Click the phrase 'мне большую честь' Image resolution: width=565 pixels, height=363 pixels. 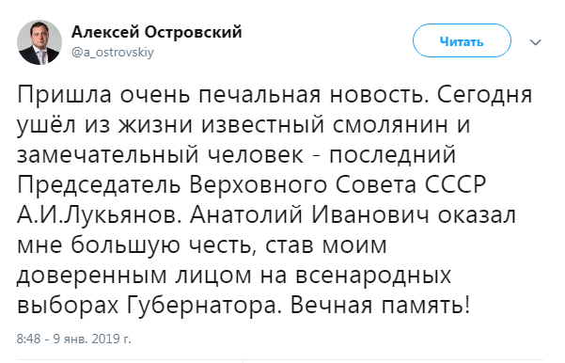coord(136,245)
